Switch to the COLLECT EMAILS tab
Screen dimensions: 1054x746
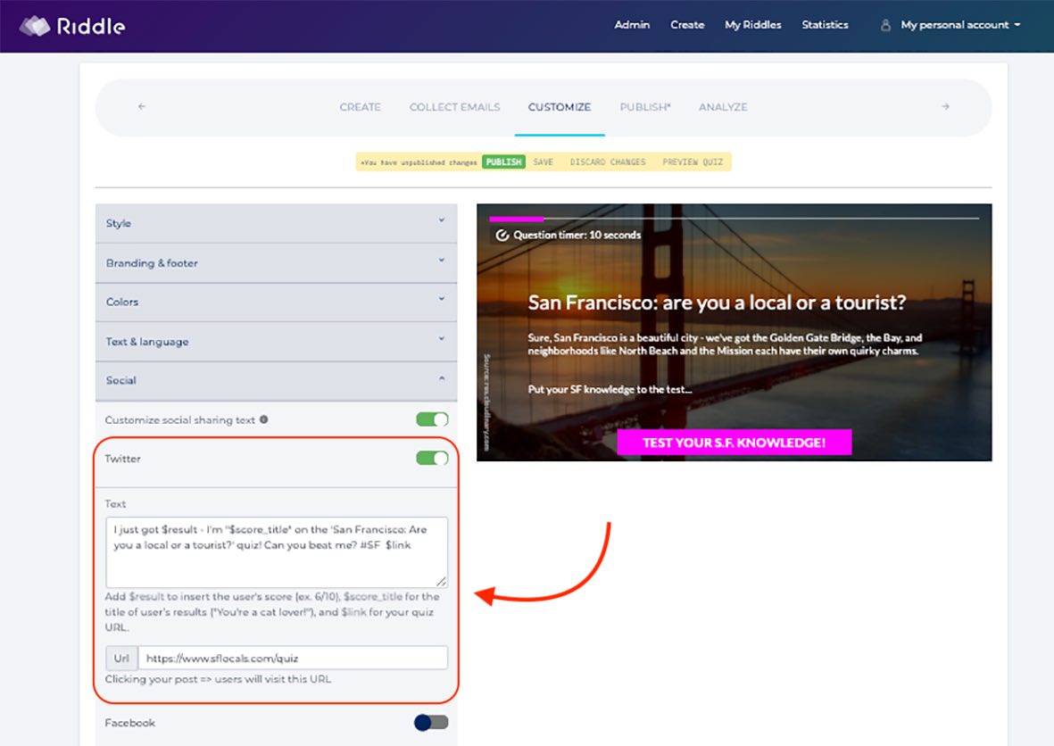point(454,107)
